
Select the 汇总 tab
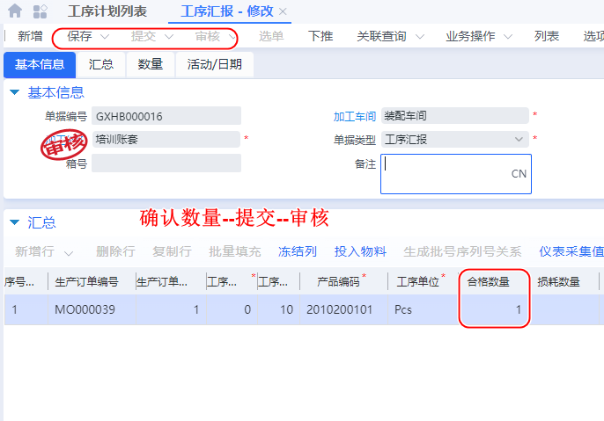(x=101, y=64)
